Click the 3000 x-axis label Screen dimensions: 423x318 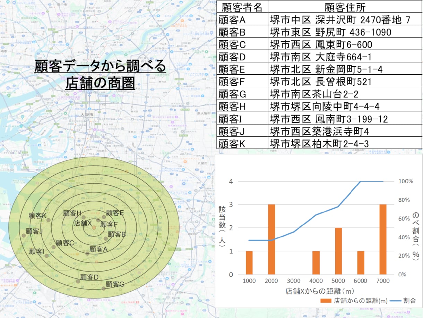pyautogui.click(x=294, y=281)
